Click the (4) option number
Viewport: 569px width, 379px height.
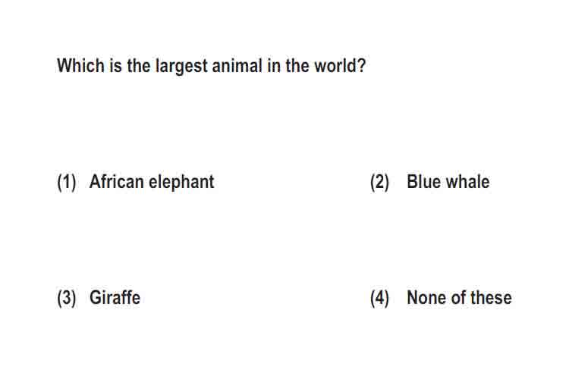point(379,298)
